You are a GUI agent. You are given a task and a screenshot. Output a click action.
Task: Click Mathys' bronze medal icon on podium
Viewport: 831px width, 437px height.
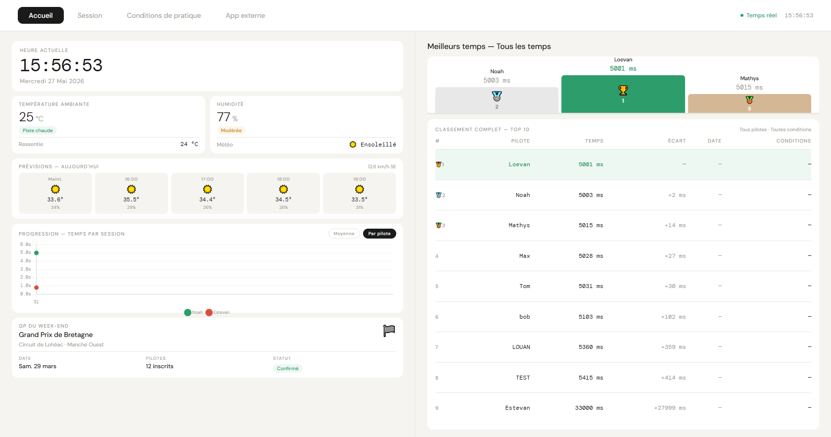pyautogui.click(x=749, y=100)
